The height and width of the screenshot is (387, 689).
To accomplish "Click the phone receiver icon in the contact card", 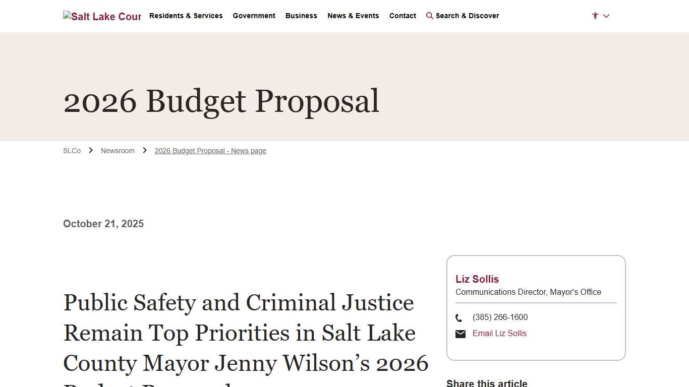I will tap(458, 317).
